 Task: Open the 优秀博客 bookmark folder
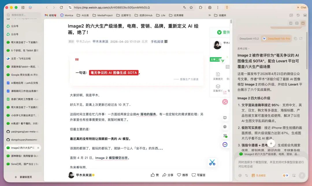click(176, 15)
